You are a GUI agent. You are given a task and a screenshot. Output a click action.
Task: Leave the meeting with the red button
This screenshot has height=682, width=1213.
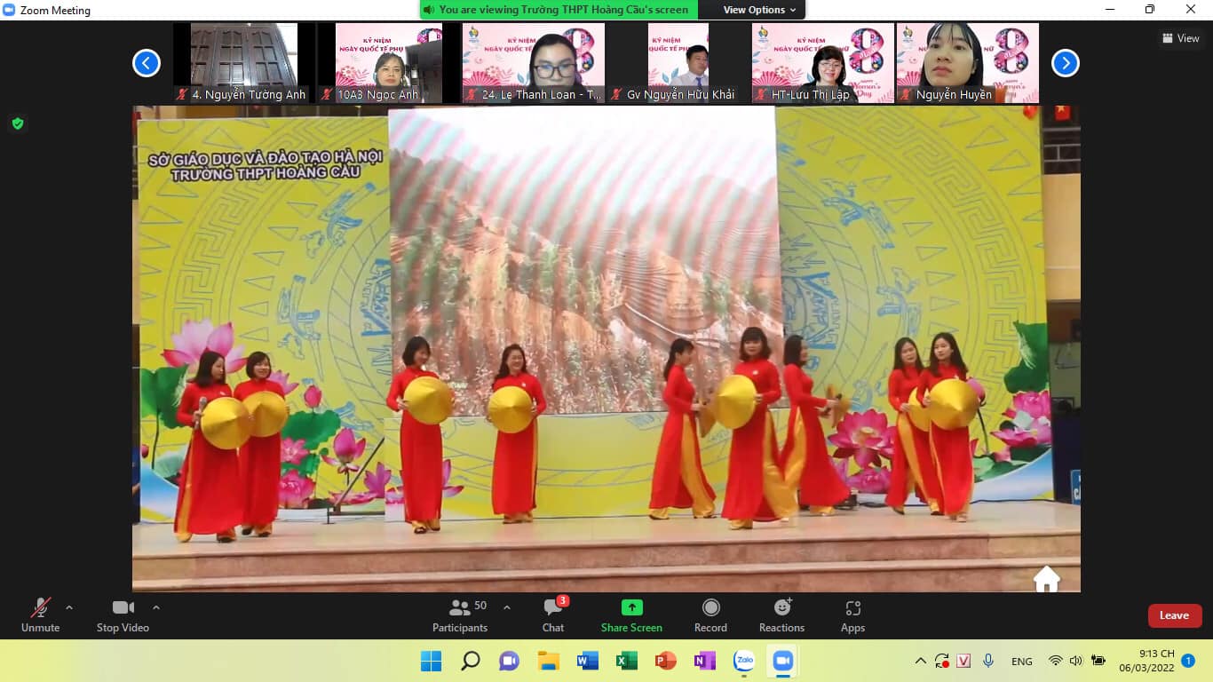(x=1174, y=615)
